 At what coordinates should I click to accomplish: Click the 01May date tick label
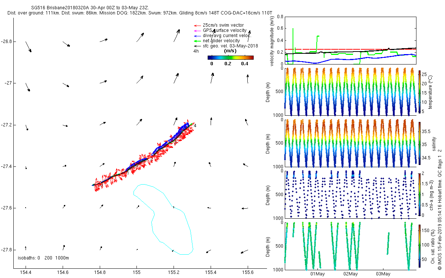(317, 274)
